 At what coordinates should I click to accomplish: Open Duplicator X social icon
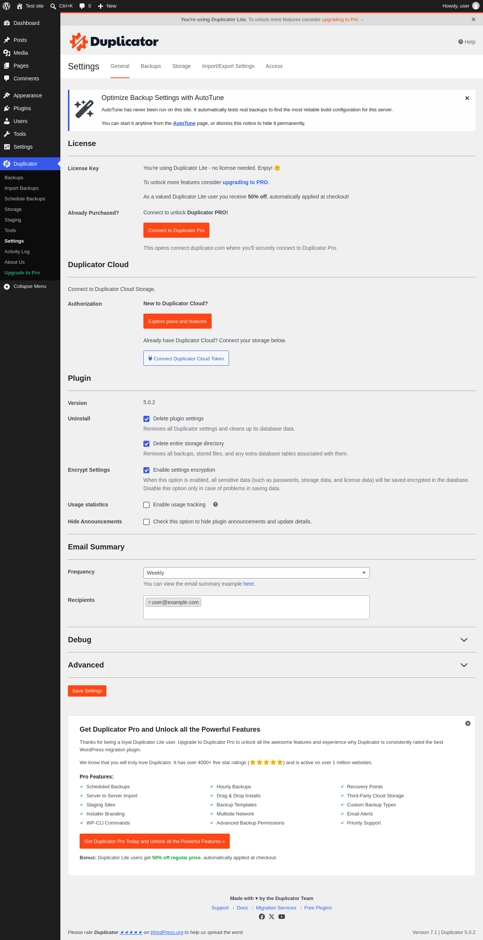click(272, 917)
